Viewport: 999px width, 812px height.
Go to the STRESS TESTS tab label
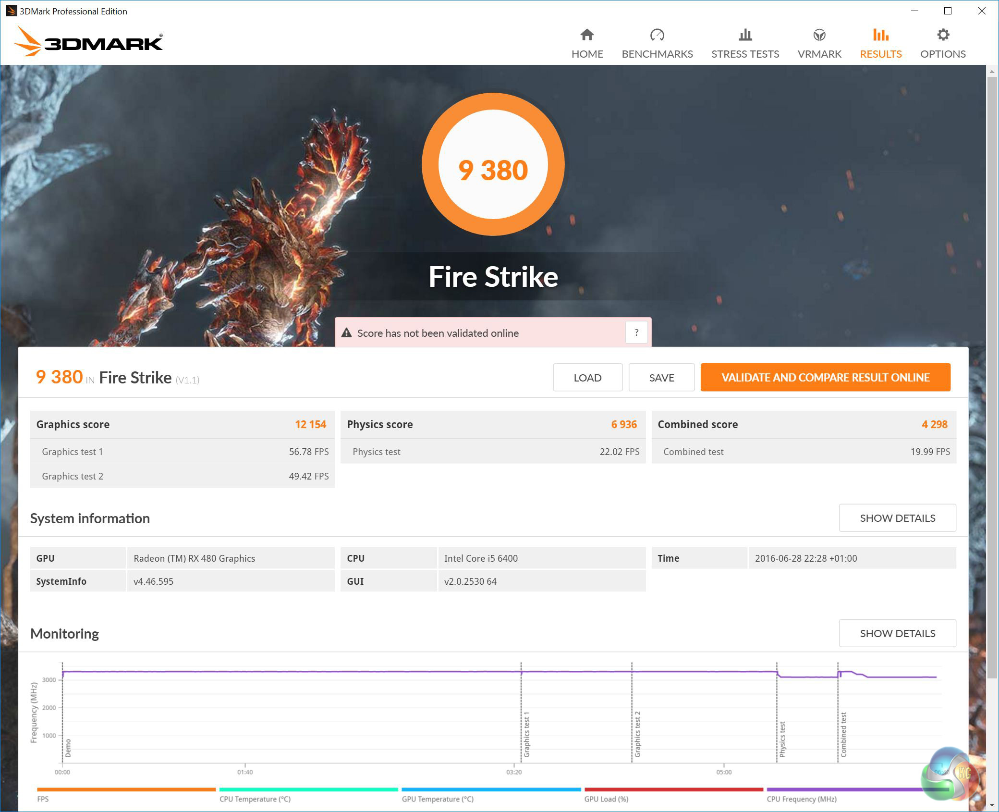[745, 54]
